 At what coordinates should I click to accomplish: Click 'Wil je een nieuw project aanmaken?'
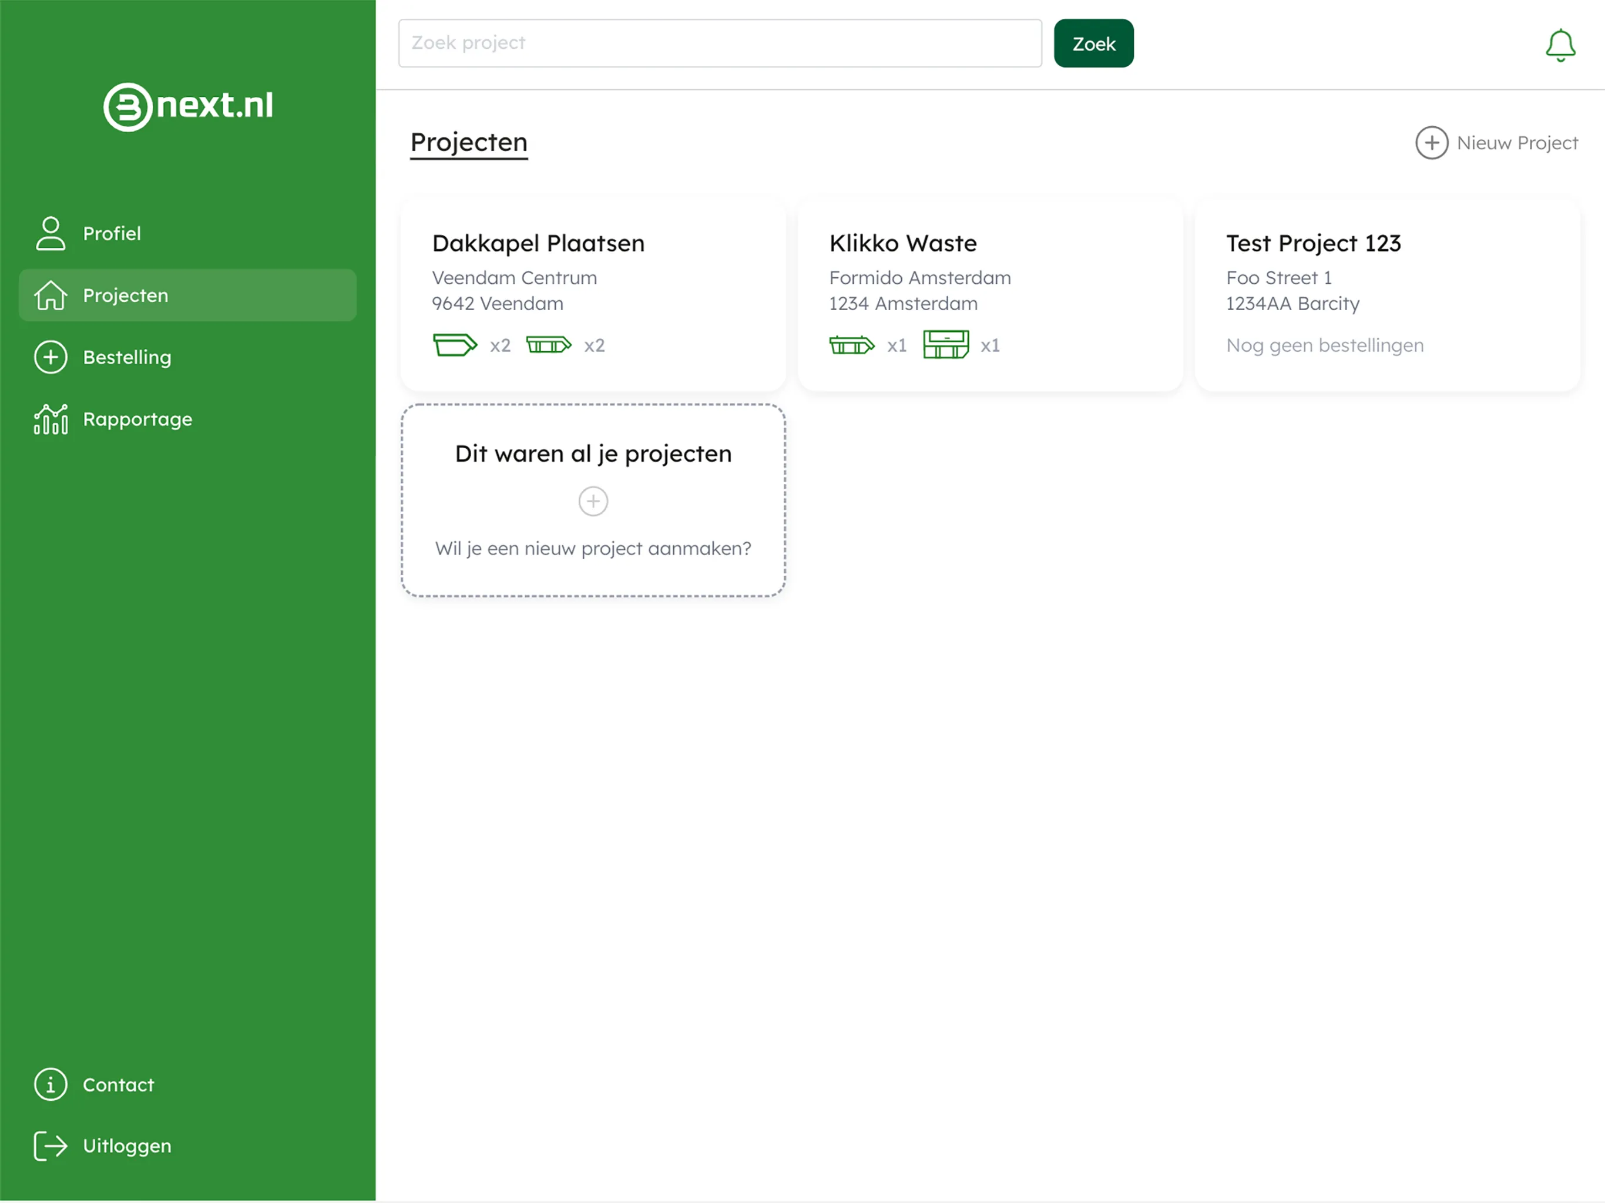[593, 549]
